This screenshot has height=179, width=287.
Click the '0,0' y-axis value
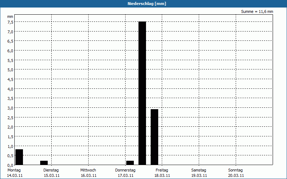coord(10,165)
